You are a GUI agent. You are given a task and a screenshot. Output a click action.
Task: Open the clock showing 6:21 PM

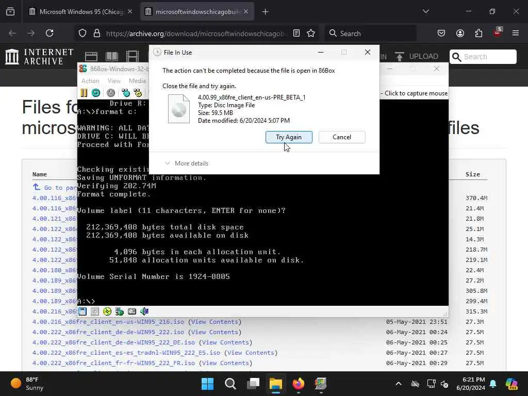[471, 384]
